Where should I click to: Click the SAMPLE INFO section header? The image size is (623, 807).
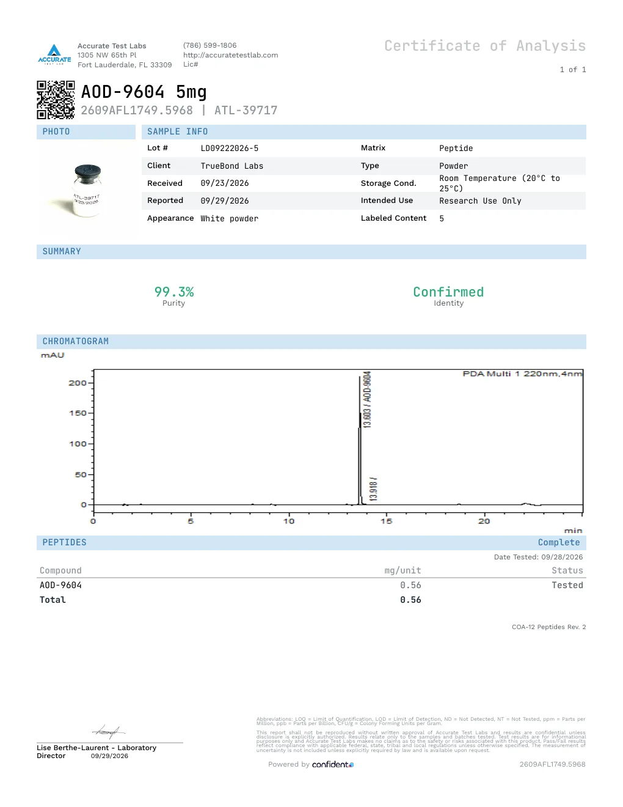tap(364, 132)
